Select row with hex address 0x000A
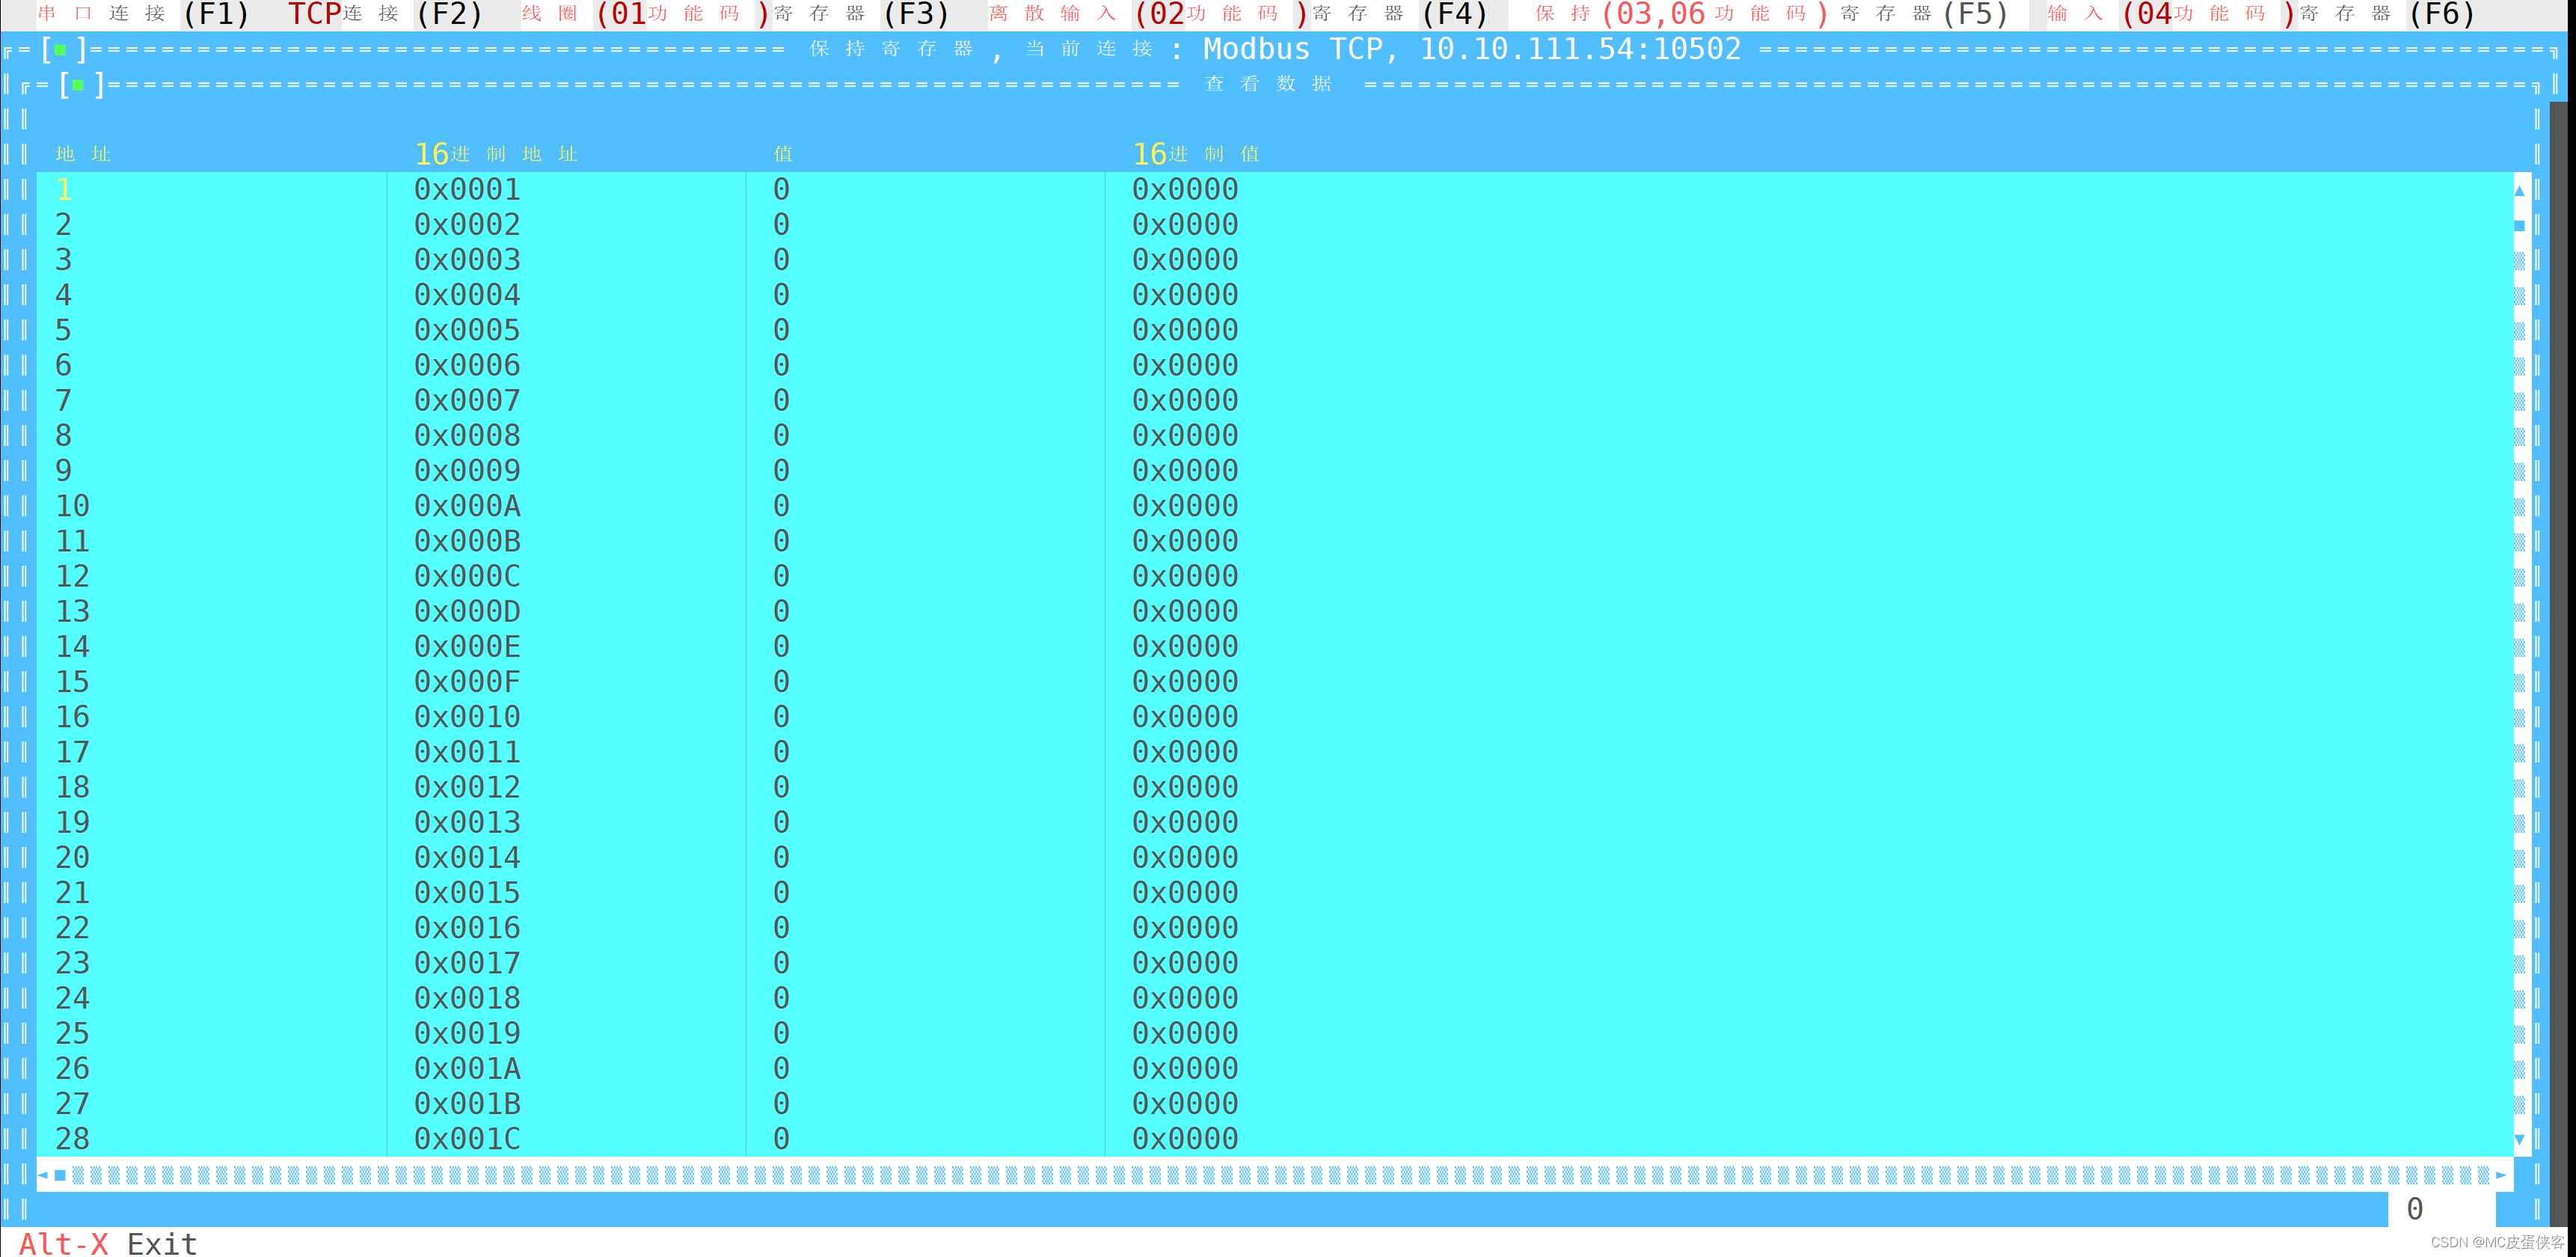The width and height of the screenshot is (2576, 1257). pyautogui.click(x=467, y=506)
